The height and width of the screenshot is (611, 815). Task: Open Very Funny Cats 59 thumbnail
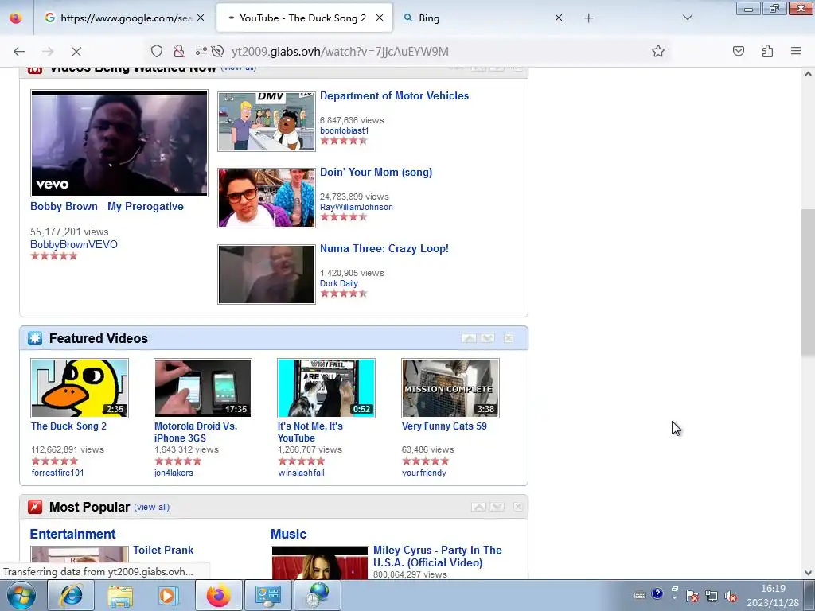[450, 388]
